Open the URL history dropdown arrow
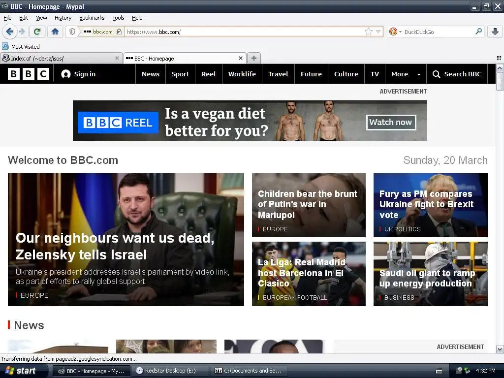Viewport: 504px width, 378px height. click(x=378, y=31)
